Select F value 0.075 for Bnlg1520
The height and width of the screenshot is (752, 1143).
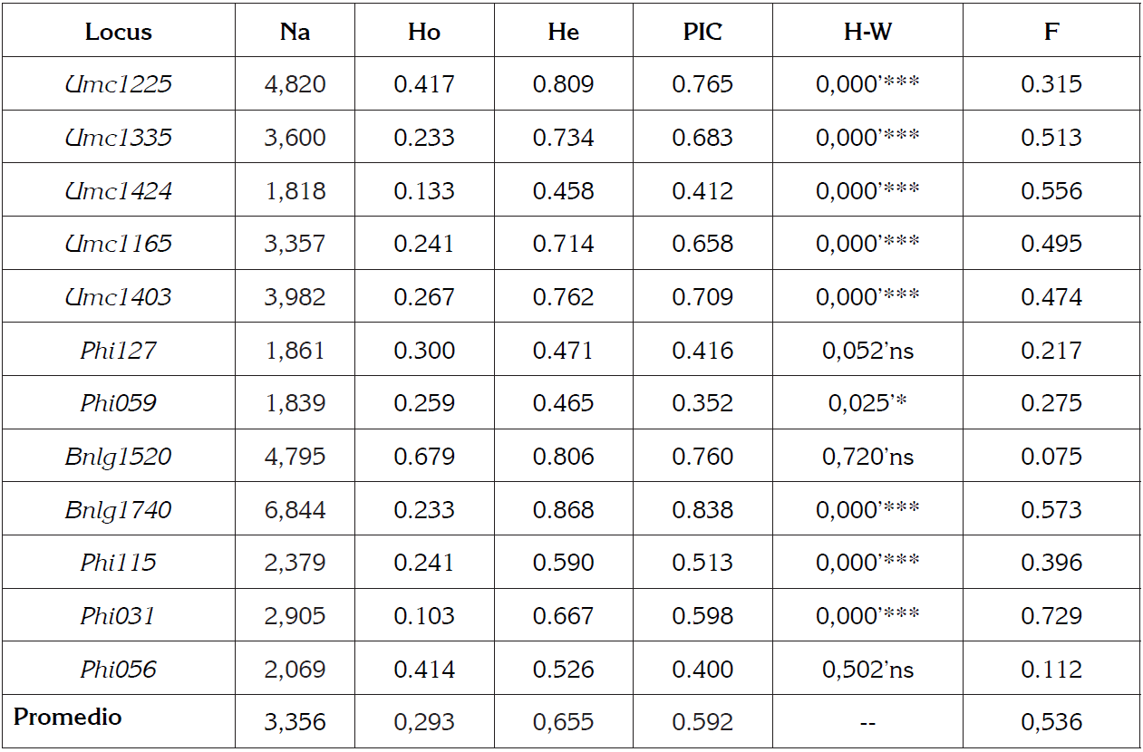(1051, 457)
